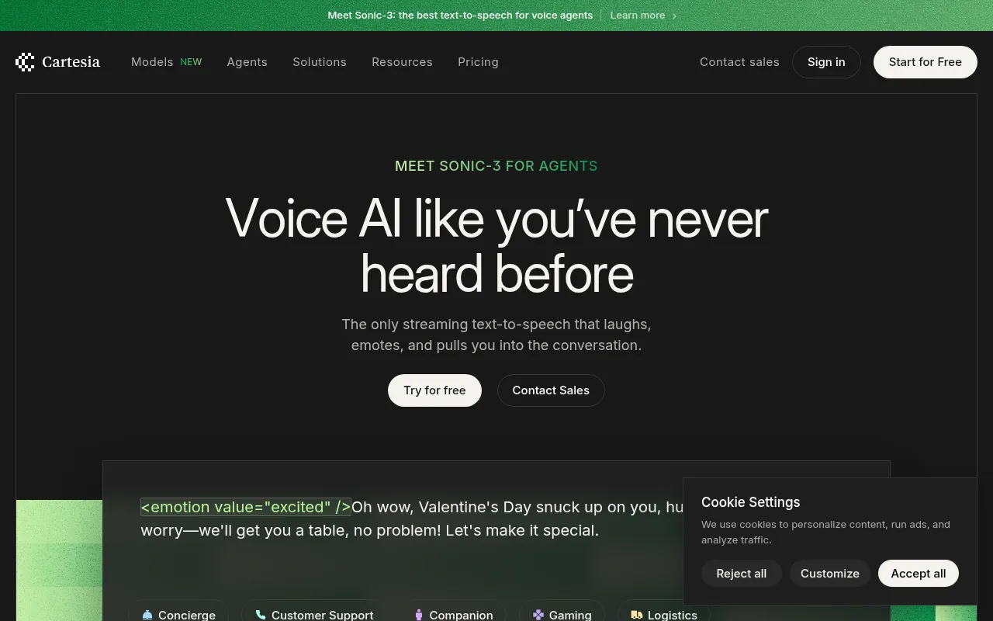The image size is (993, 621).
Task: Open Sign in
Action: pyautogui.click(x=826, y=62)
